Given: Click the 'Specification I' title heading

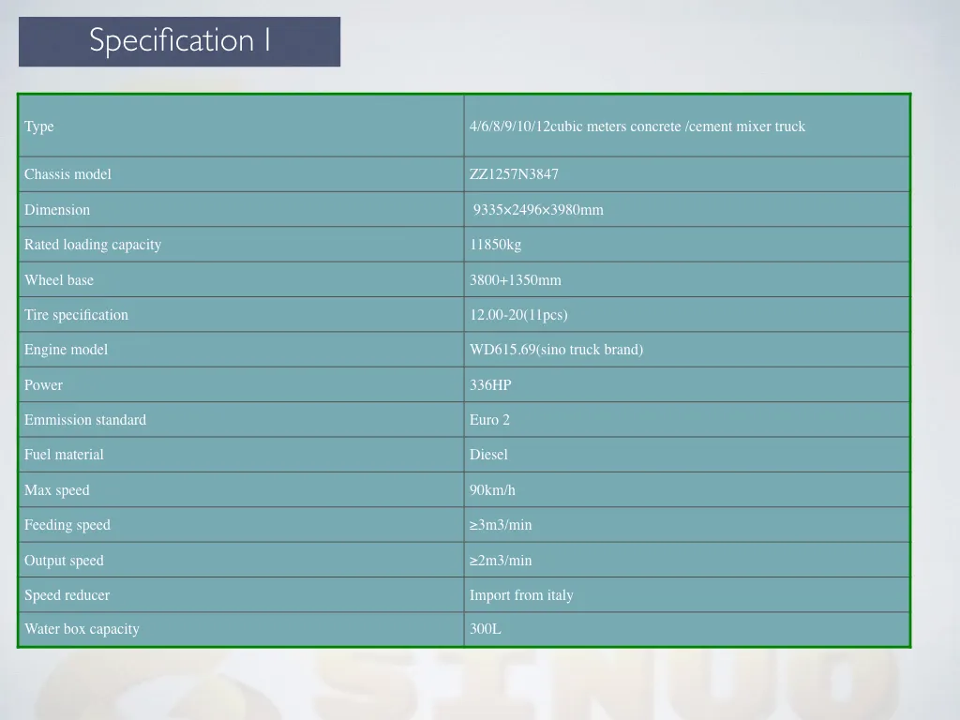Looking at the screenshot, I should (x=179, y=41).
